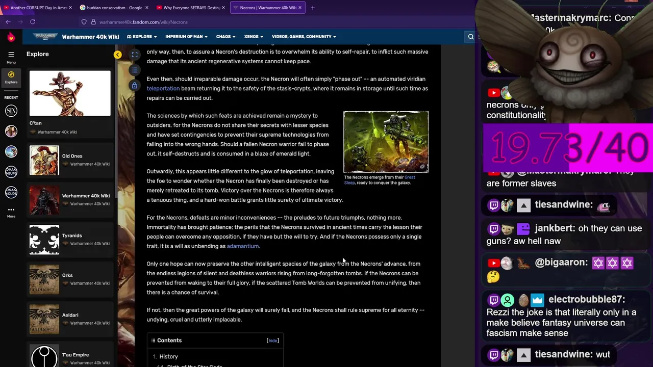Viewport: 653px width, 367px height.
Task: Click the Warhammer 40k Wiki title link
Action: tap(91, 37)
